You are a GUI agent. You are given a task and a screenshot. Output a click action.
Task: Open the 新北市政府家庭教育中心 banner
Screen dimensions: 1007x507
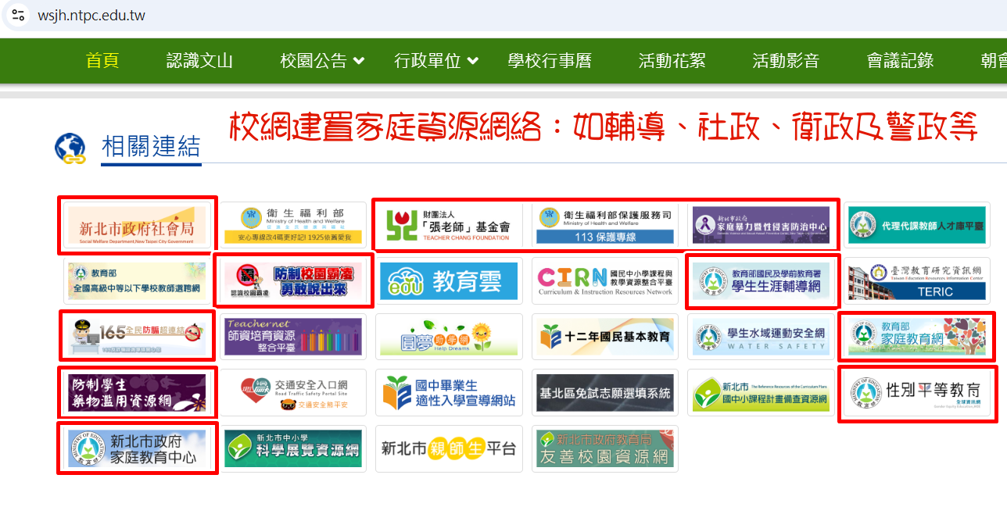(x=137, y=448)
